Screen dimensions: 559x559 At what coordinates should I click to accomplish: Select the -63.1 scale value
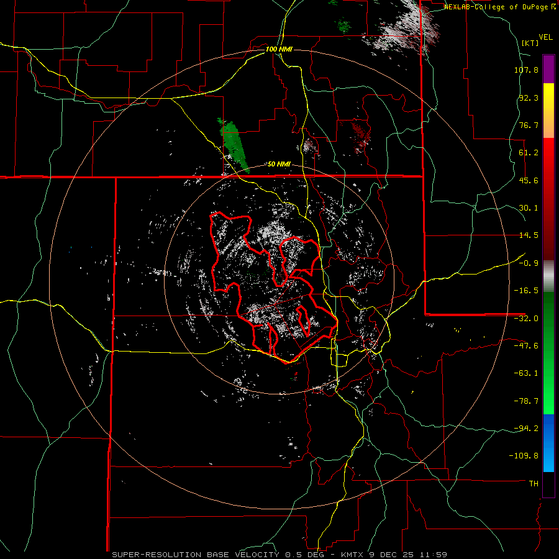(x=526, y=373)
